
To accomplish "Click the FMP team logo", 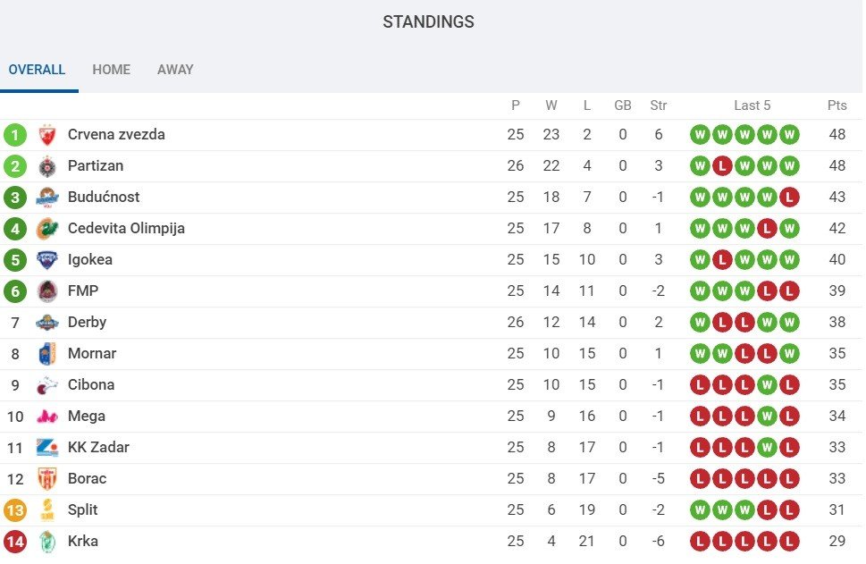I will pyautogui.click(x=47, y=291).
